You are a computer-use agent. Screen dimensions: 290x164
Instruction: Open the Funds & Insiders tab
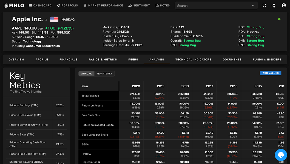click(x=267, y=59)
